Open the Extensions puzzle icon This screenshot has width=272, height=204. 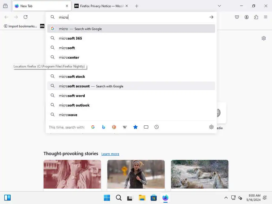(256, 17)
